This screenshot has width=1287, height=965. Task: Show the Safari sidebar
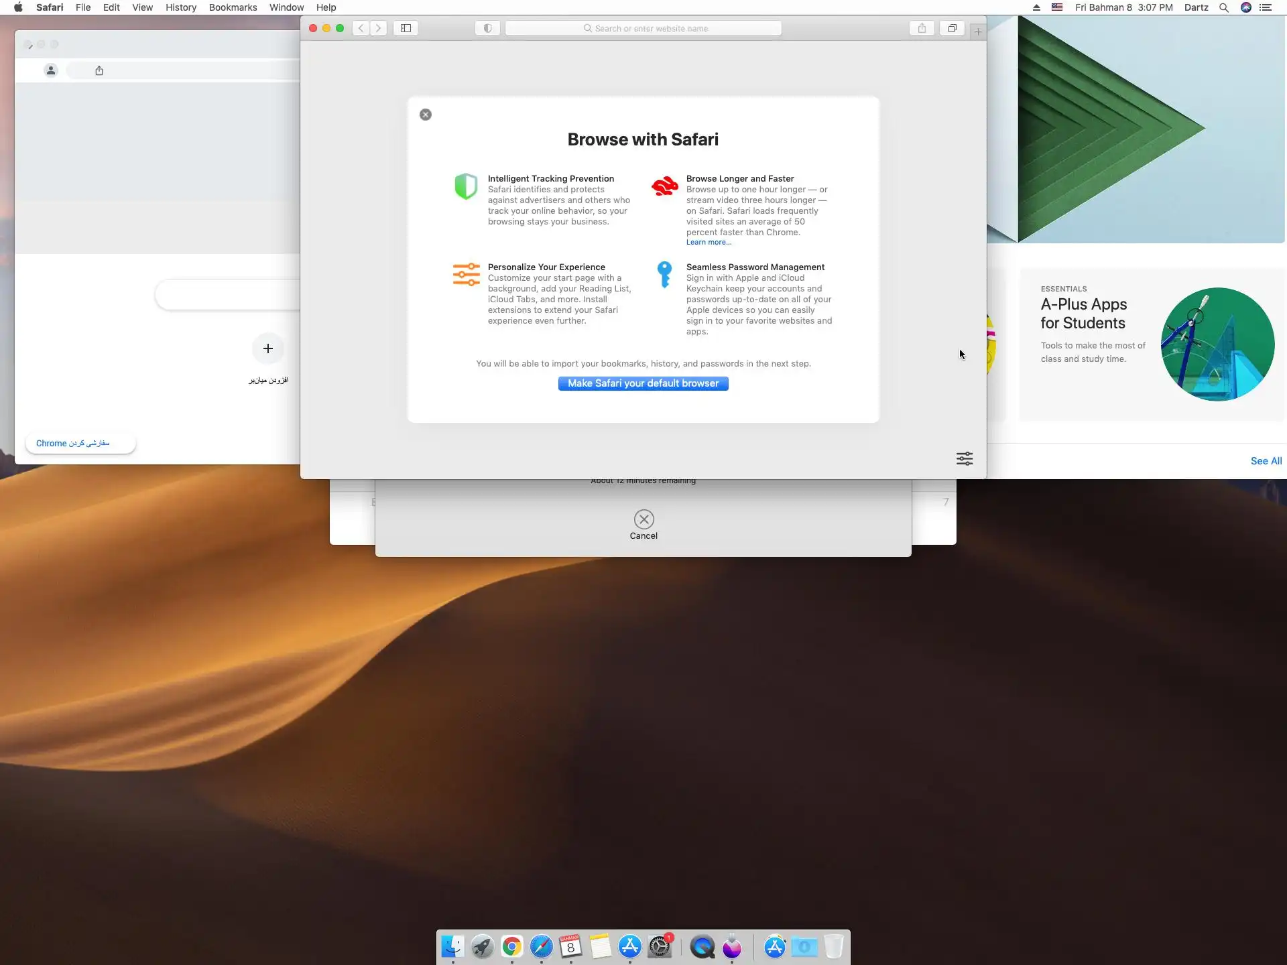coord(406,28)
